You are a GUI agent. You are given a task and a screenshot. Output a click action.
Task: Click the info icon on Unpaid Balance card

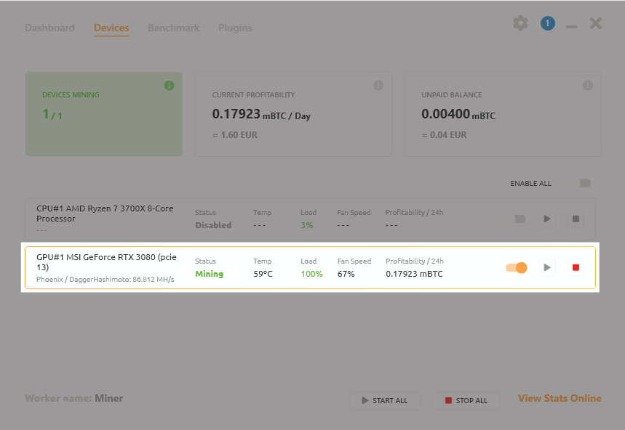[588, 85]
